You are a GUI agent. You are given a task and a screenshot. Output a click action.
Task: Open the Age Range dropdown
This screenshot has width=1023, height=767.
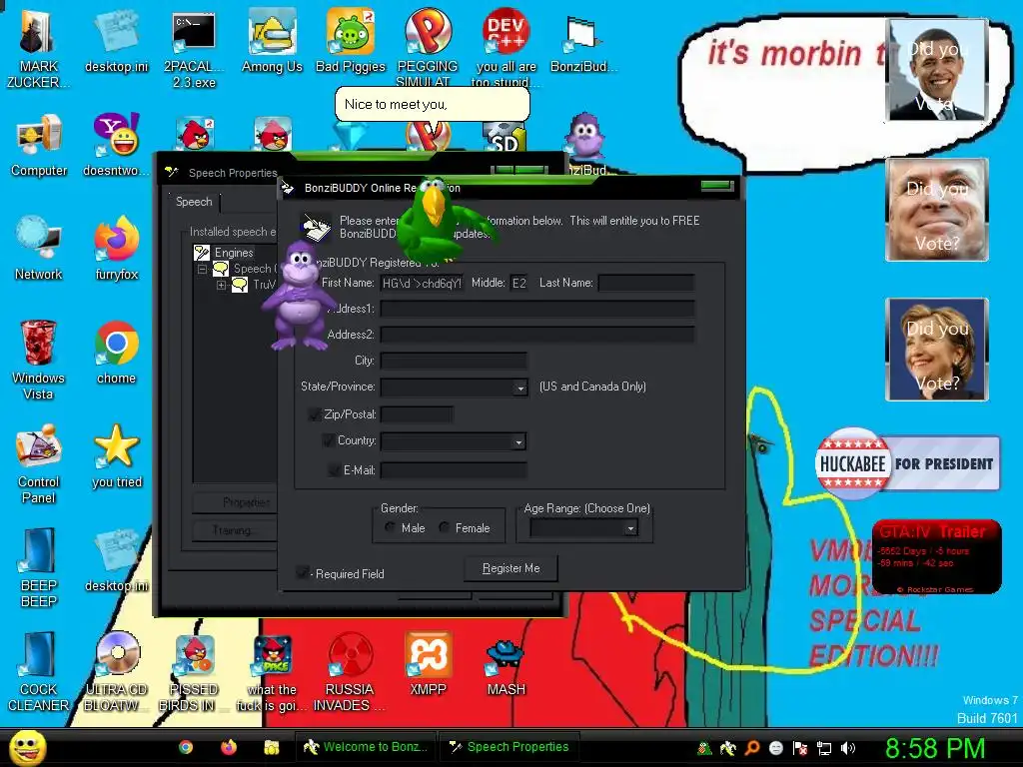click(x=630, y=528)
